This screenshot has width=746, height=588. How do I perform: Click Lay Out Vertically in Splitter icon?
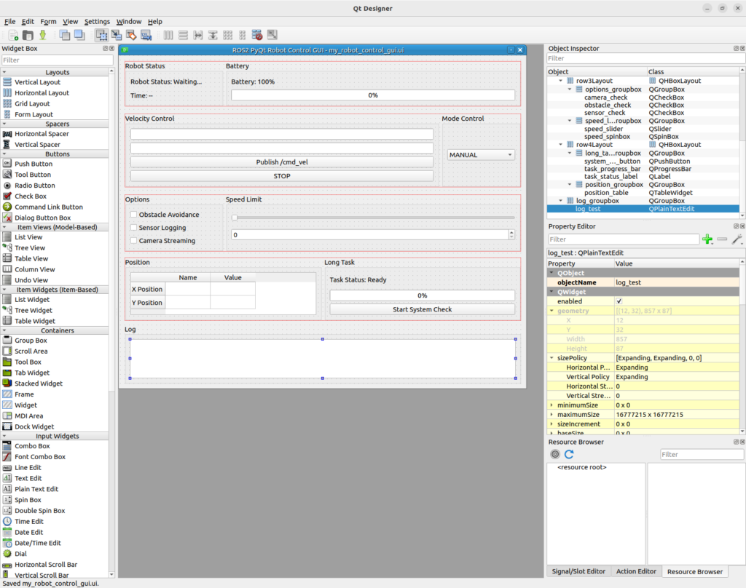213,35
